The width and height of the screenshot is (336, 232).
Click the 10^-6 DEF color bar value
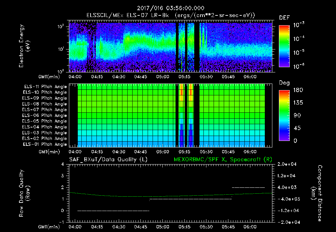(x=299, y=67)
